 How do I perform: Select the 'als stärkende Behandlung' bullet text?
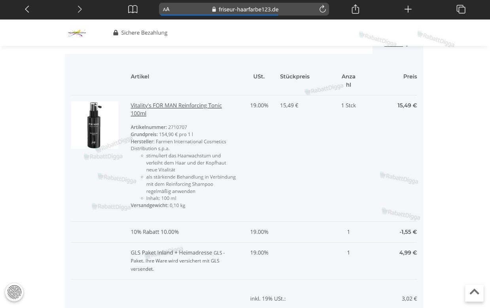pyautogui.click(x=191, y=184)
